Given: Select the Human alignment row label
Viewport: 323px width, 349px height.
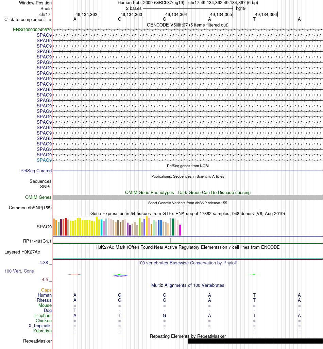Looking at the screenshot, I should click(45, 295).
